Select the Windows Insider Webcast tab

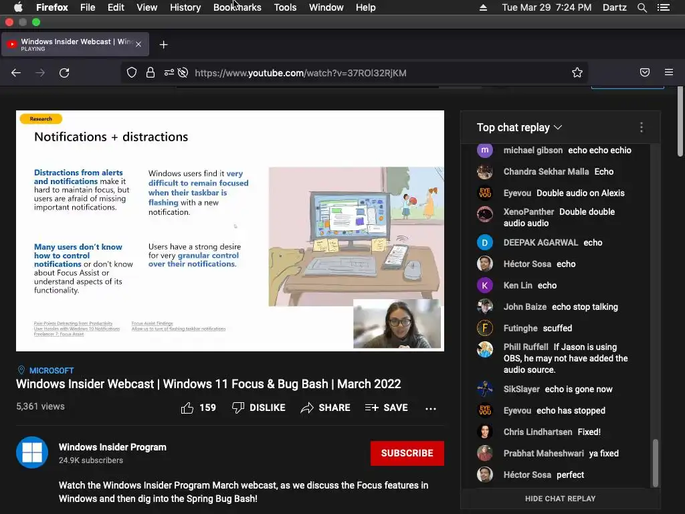[75, 44]
